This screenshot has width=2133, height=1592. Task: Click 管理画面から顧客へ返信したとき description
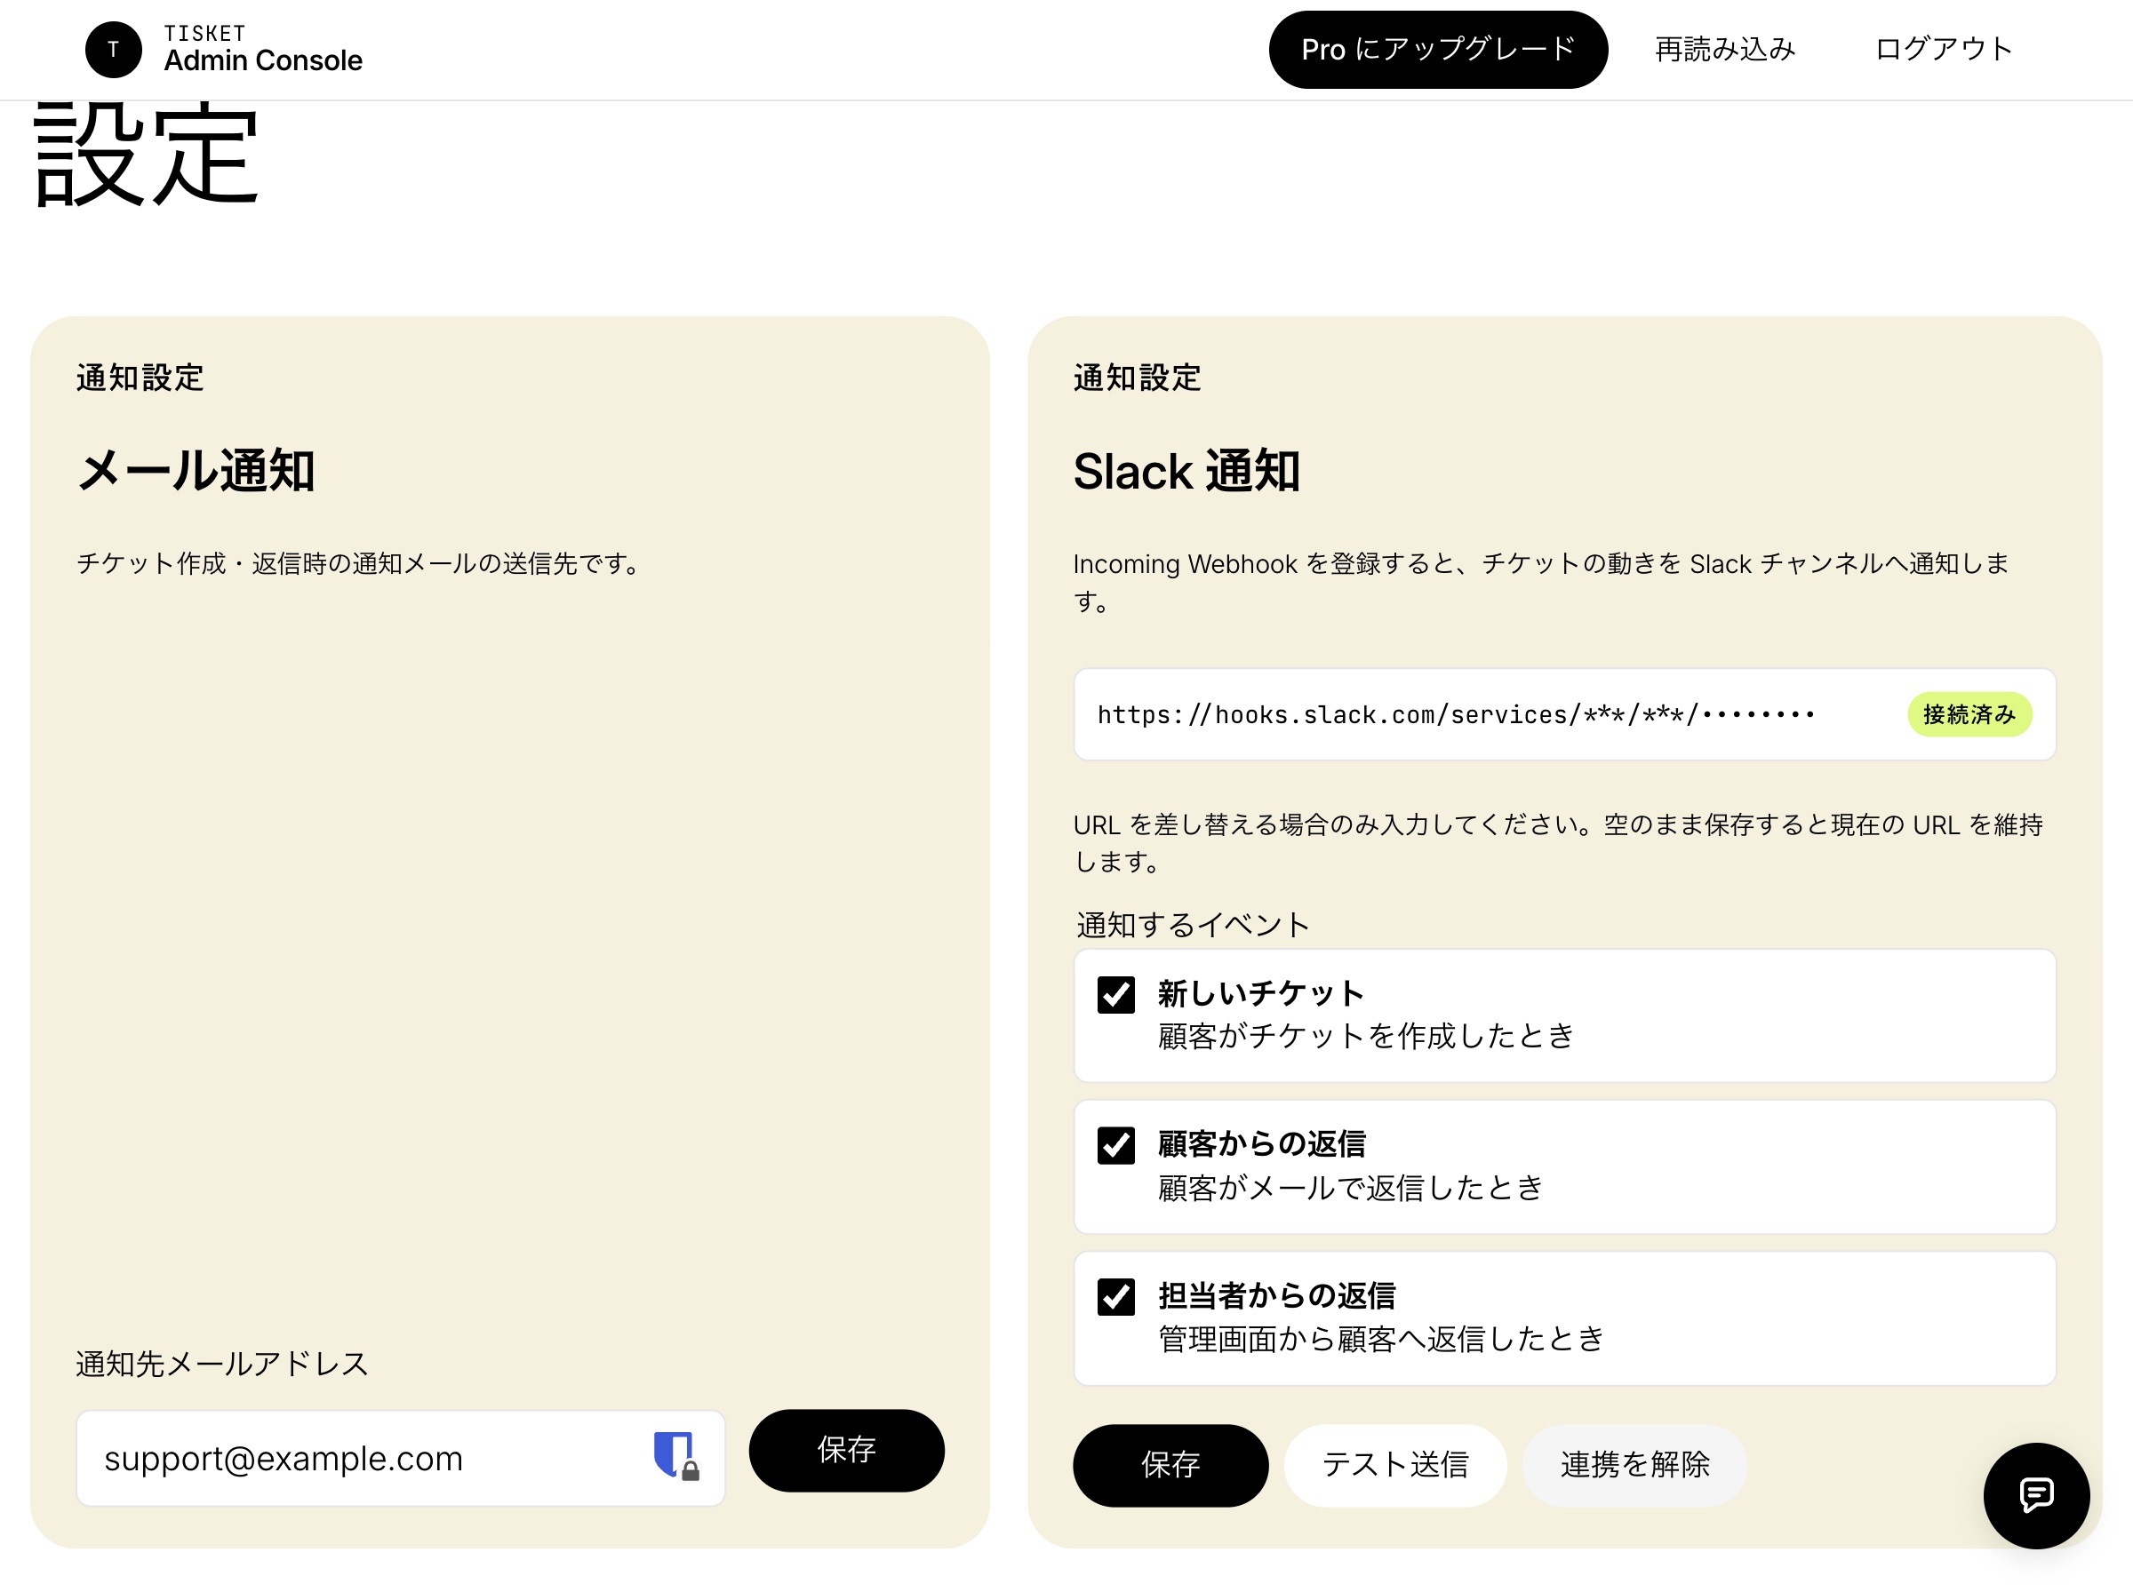pos(1381,1340)
